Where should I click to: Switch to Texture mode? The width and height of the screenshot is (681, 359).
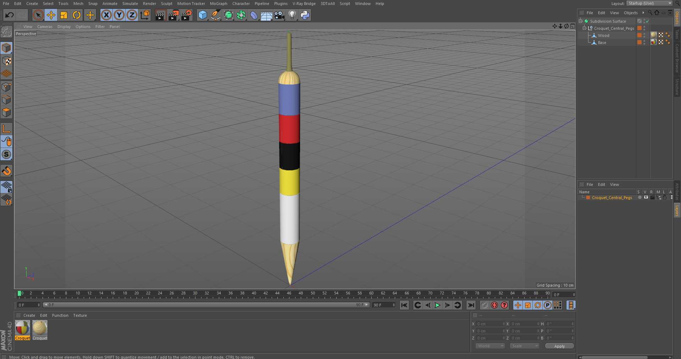click(x=6, y=61)
